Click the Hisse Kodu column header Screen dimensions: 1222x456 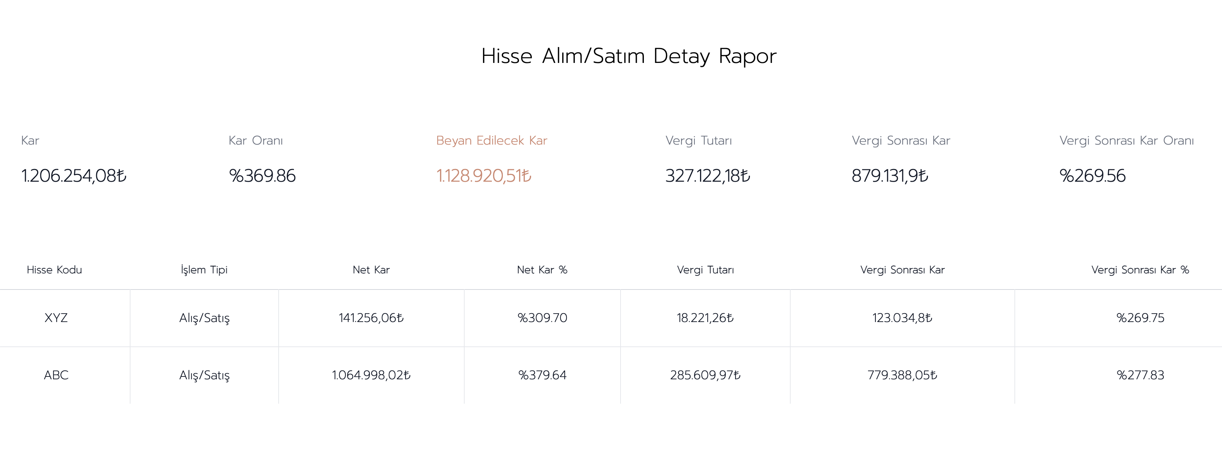(54, 270)
